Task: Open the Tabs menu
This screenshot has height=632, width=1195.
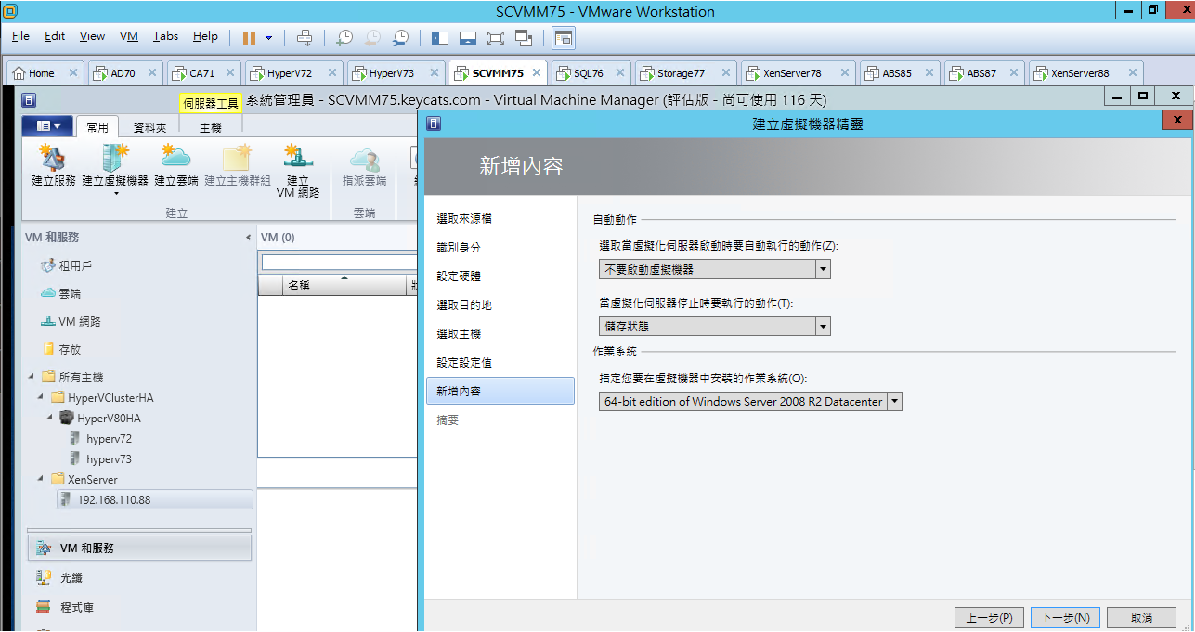Action: pos(165,36)
